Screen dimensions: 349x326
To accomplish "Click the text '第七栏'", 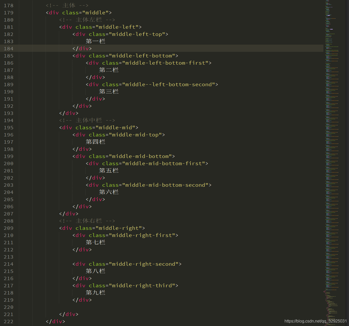I will [x=95, y=242].
